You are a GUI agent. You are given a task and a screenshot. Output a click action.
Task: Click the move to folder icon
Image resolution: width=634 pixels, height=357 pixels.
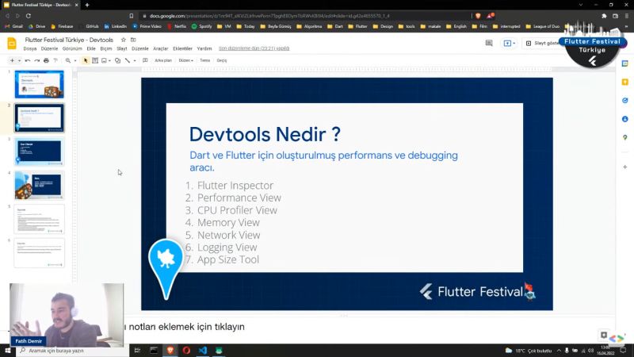133,40
